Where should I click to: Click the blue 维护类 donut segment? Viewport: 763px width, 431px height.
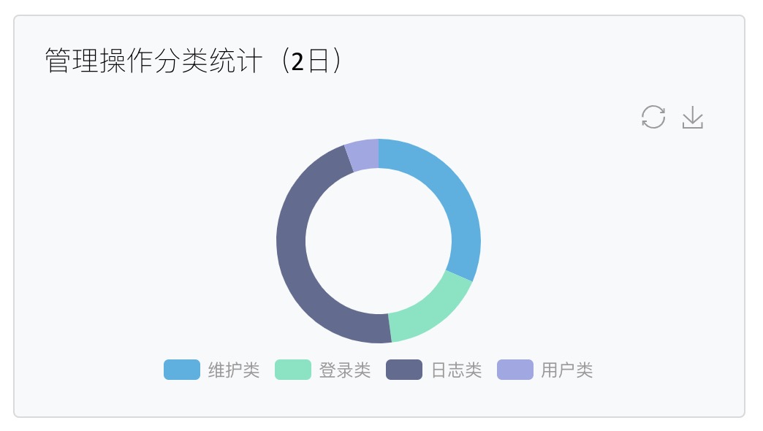[x=455, y=205]
